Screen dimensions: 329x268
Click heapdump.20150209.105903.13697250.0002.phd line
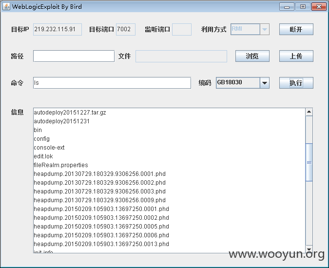[101, 218]
